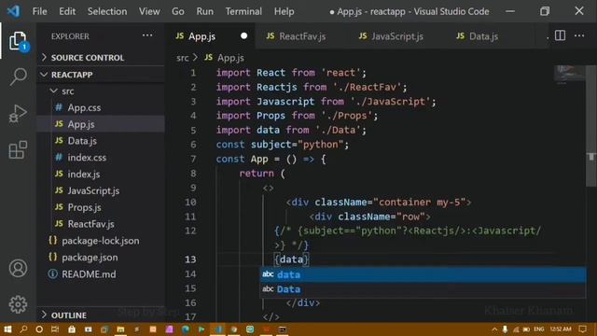Open Data.js in explorer tree
Image resolution: width=597 pixels, height=336 pixels.
(101, 141)
